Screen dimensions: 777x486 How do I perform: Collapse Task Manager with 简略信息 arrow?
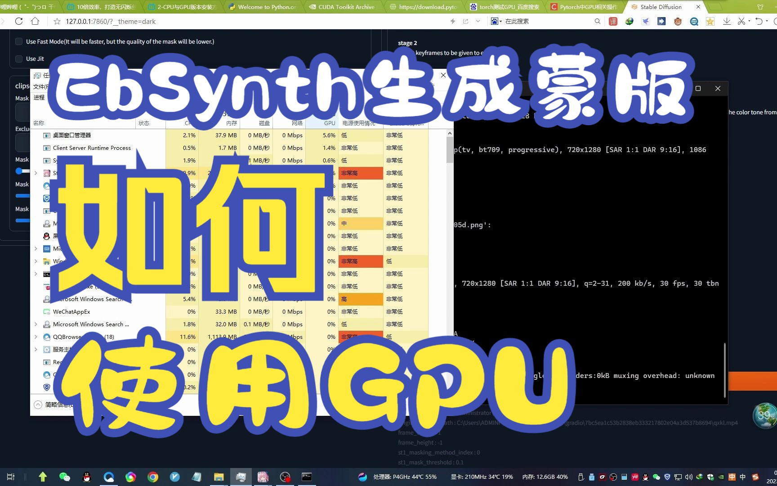[38, 405]
